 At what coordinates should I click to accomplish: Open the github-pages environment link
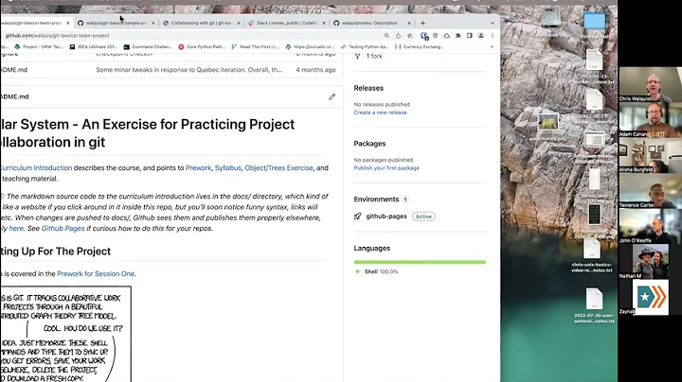(386, 217)
